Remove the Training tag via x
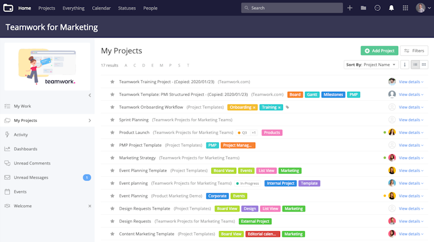 [x=279, y=107]
